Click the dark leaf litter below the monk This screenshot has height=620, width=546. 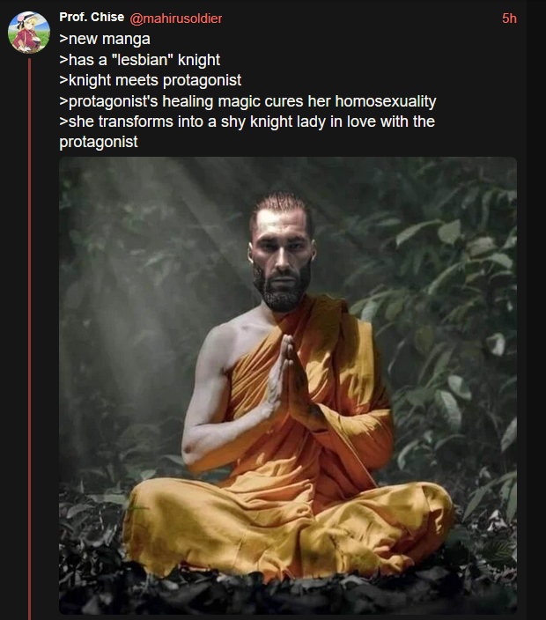[288, 595]
